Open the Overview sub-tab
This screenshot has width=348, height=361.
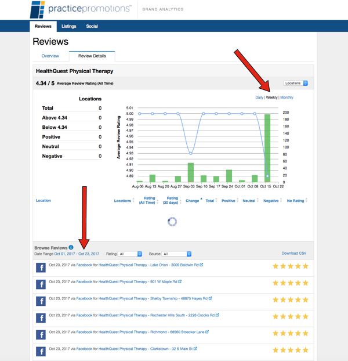click(50, 56)
